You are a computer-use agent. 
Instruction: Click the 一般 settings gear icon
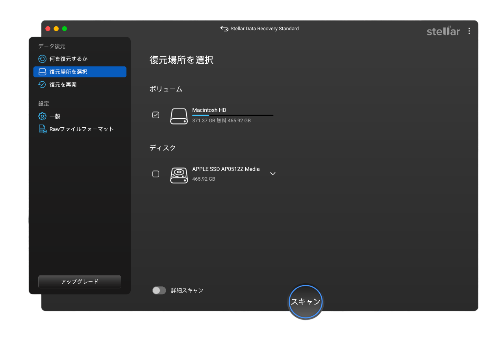click(x=42, y=116)
